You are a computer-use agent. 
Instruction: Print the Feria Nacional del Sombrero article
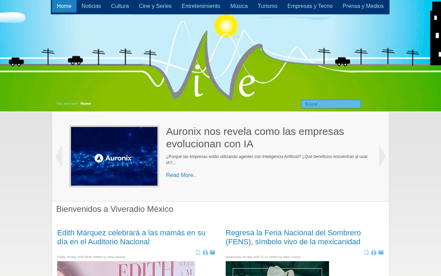(x=374, y=252)
